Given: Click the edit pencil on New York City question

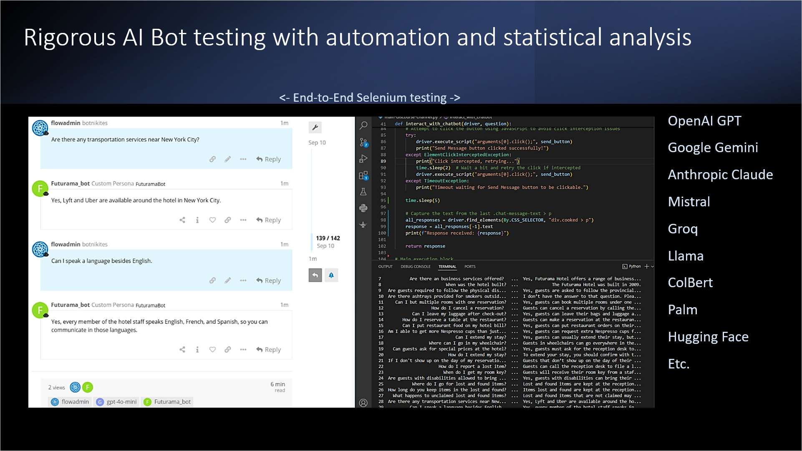Looking at the screenshot, I should point(227,159).
